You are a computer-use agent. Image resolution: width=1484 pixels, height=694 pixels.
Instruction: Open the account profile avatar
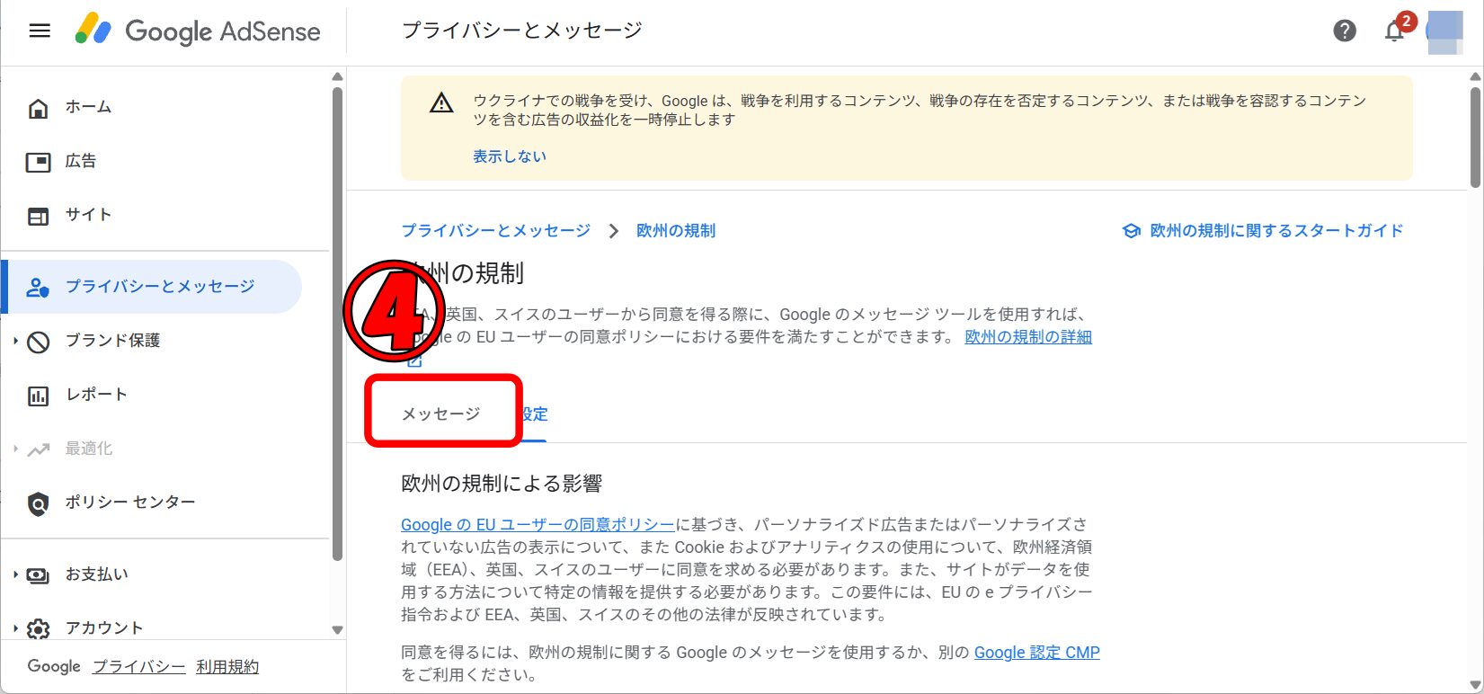pos(1445,32)
